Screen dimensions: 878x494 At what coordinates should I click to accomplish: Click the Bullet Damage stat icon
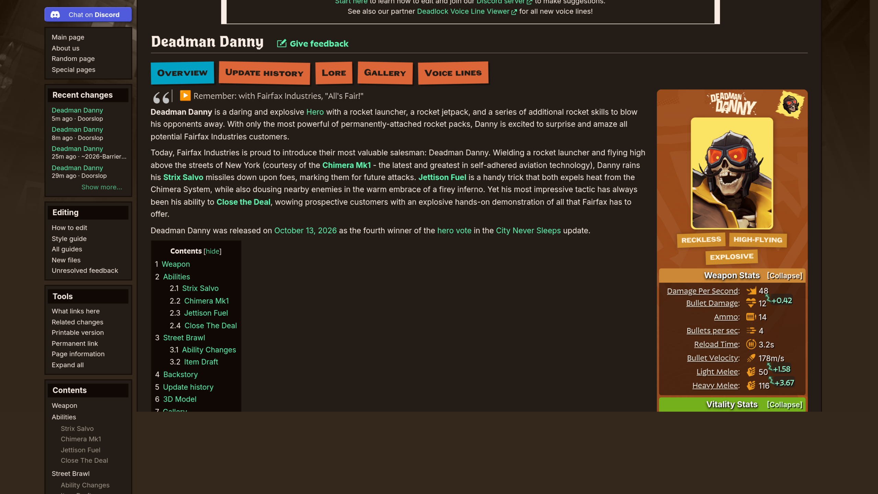[x=751, y=303]
